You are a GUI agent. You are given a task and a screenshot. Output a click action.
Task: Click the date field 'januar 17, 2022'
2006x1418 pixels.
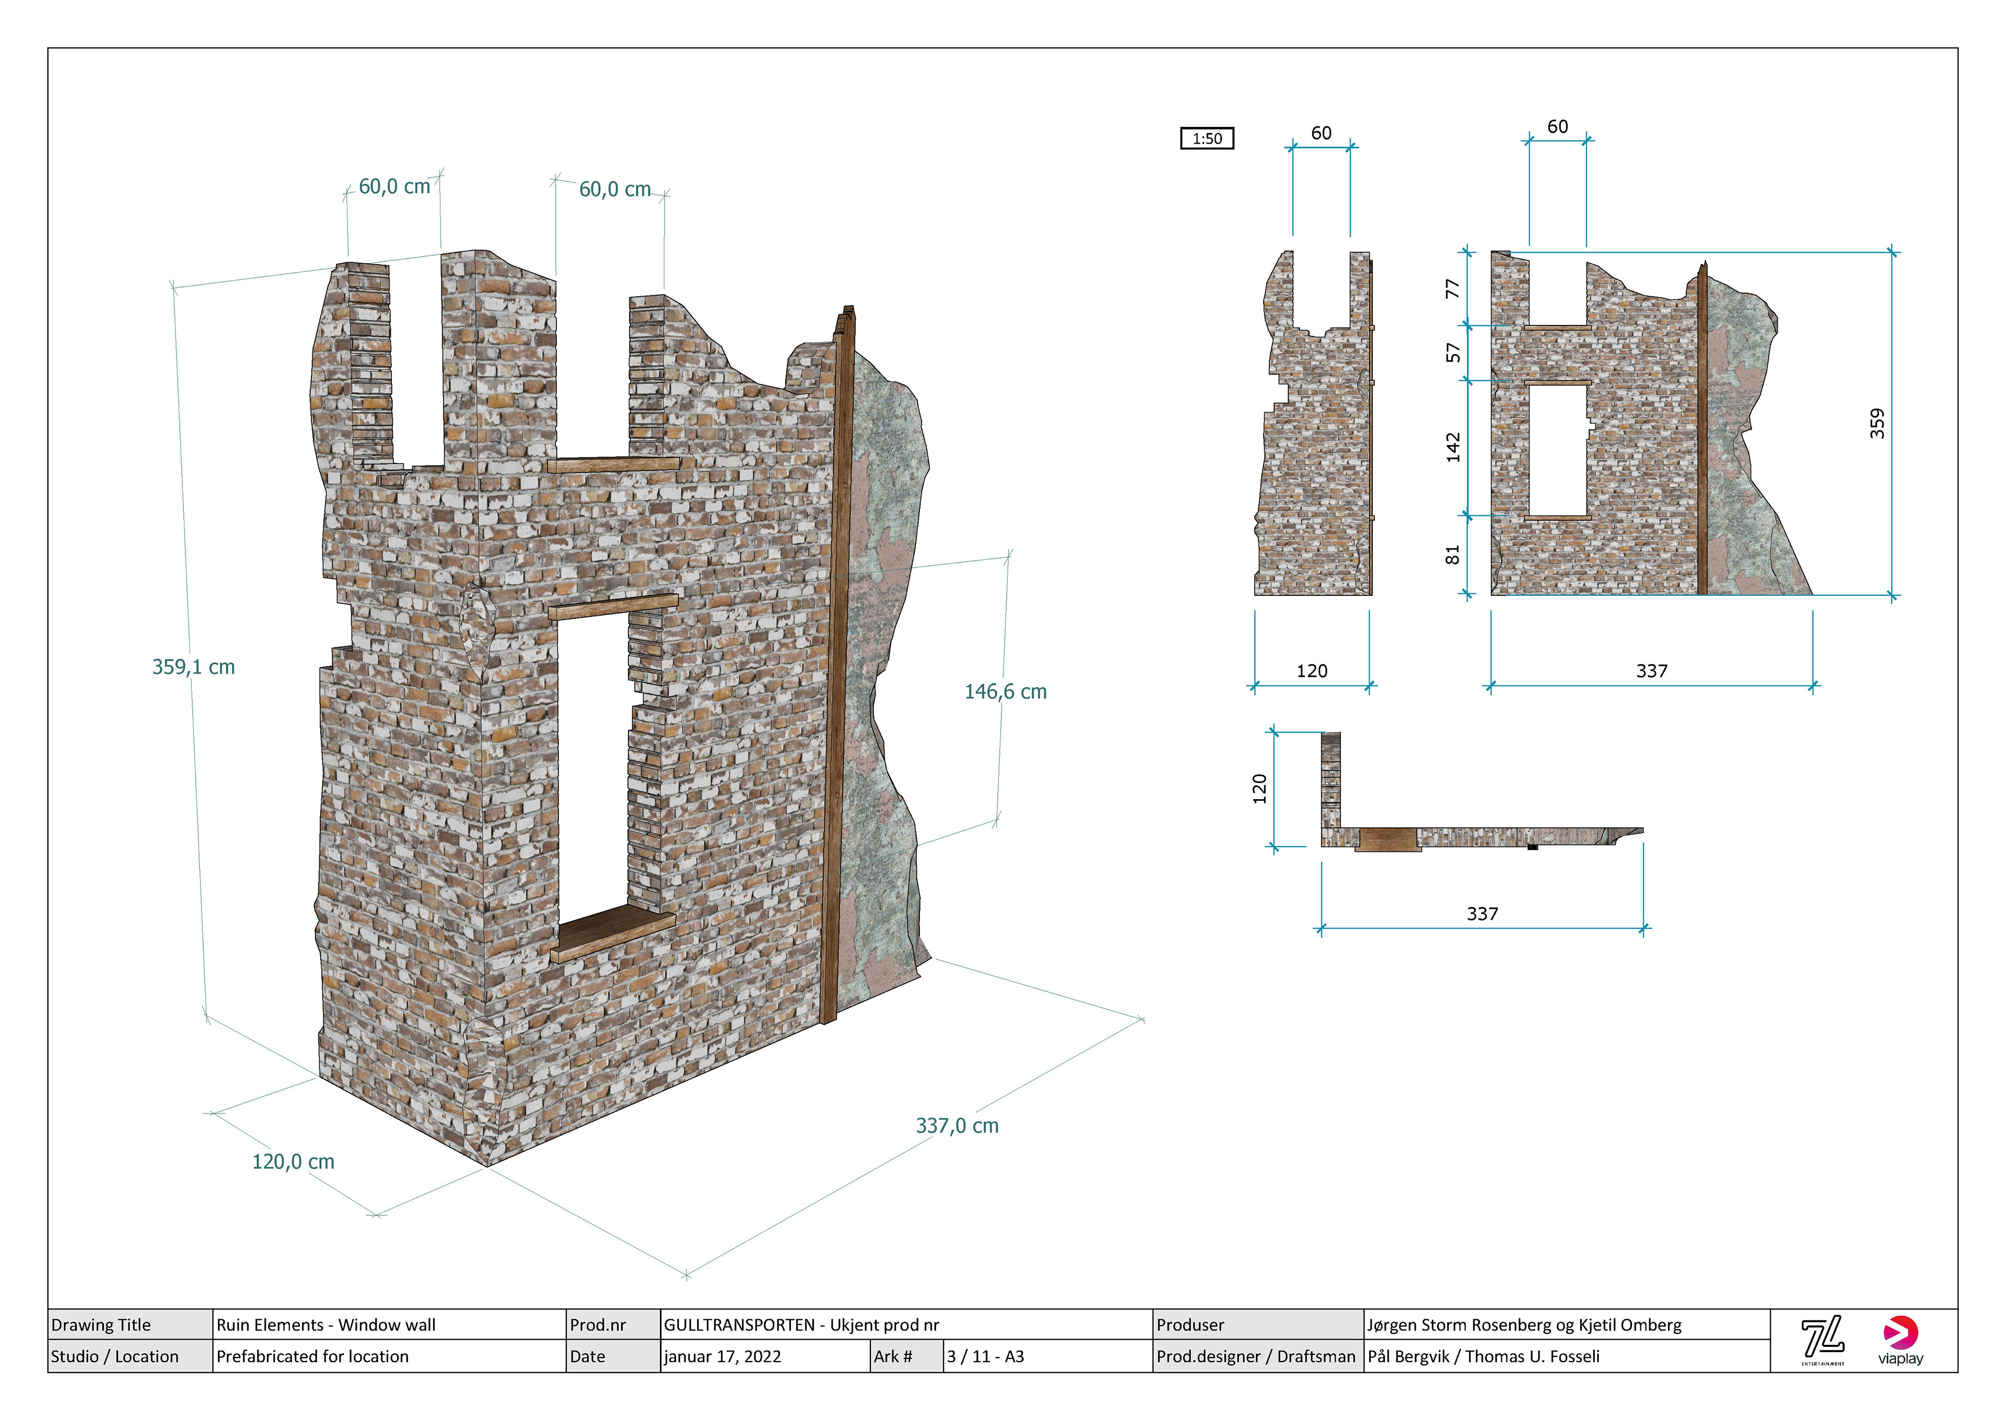[721, 1357]
